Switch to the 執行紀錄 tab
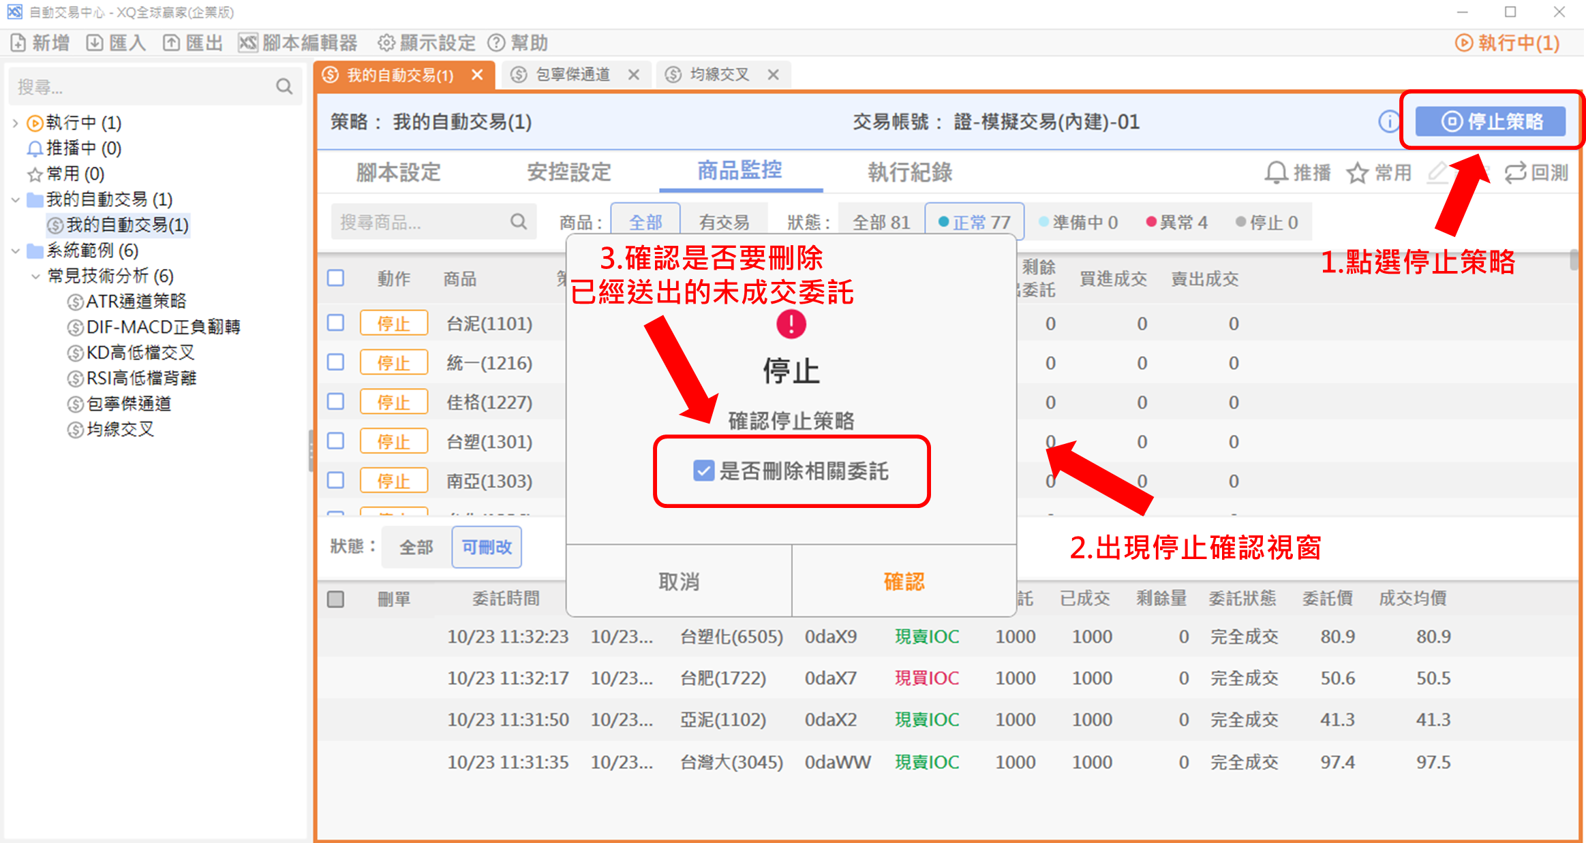The image size is (1586, 843). pyautogui.click(x=909, y=172)
